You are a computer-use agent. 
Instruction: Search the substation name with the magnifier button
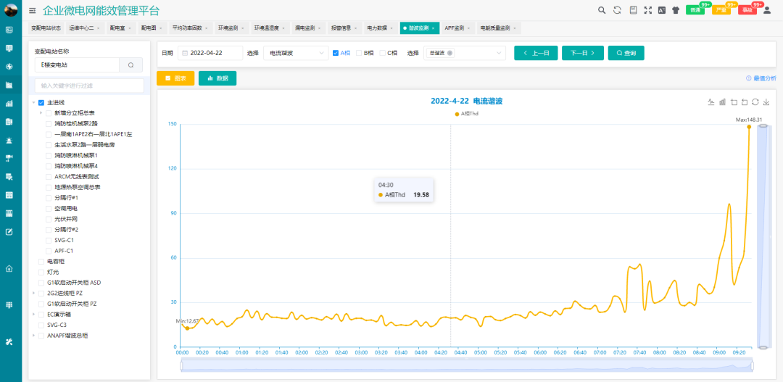[x=130, y=65]
